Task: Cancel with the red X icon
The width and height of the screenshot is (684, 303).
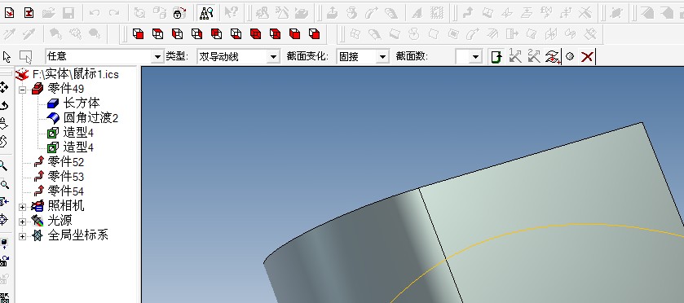Action: coord(587,57)
